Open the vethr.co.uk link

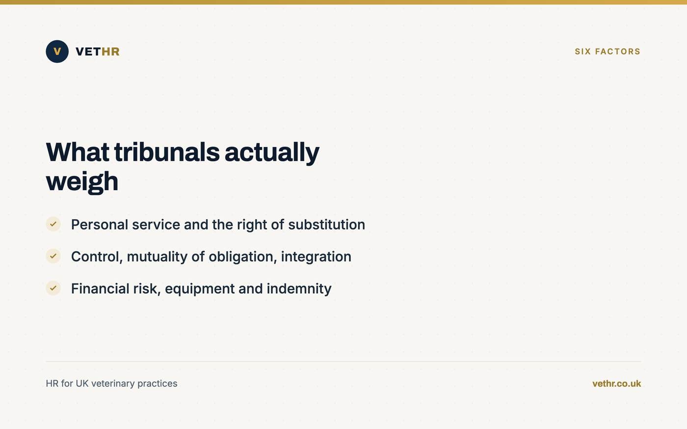point(616,383)
